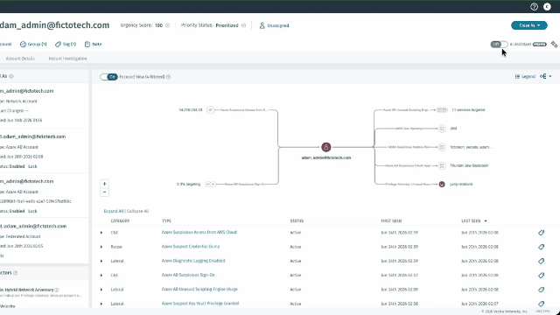Click tag icon on Azure Suspicious Access from AWS row
The width and height of the screenshot is (560, 315).
pos(541,233)
